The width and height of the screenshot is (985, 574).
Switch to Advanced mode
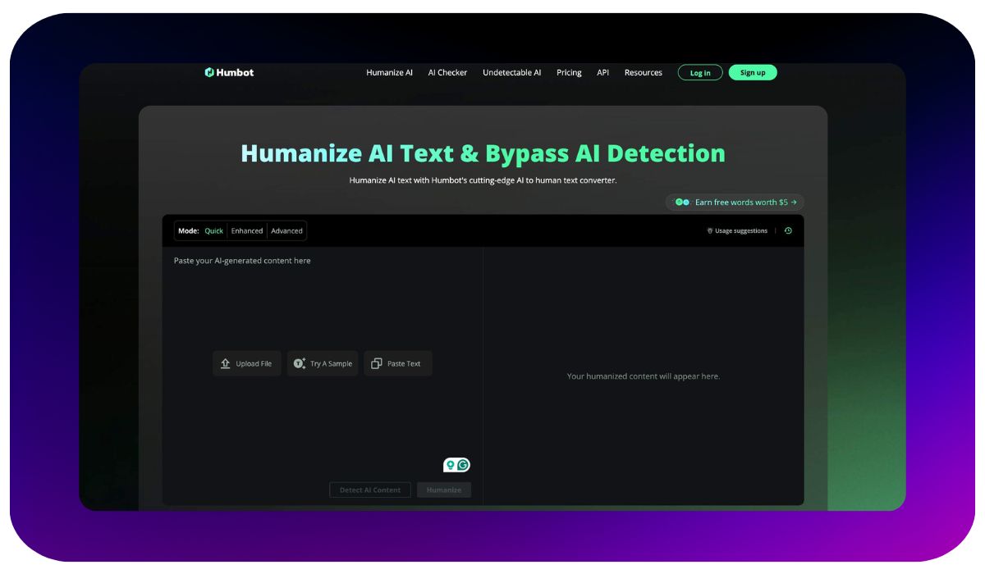(x=287, y=231)
